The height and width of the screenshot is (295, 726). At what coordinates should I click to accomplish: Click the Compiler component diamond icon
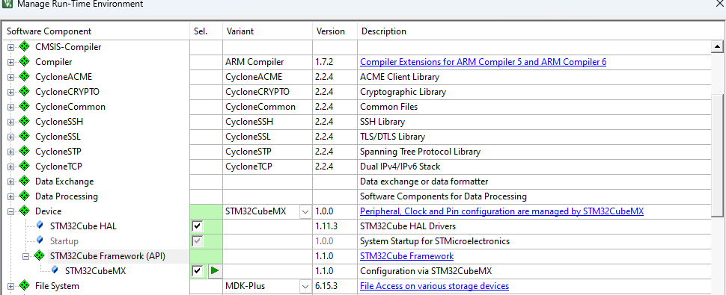coord(25,61)
